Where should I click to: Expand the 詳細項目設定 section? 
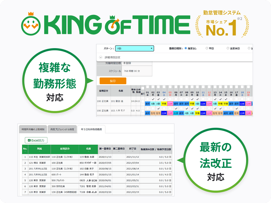pos(101,57)
